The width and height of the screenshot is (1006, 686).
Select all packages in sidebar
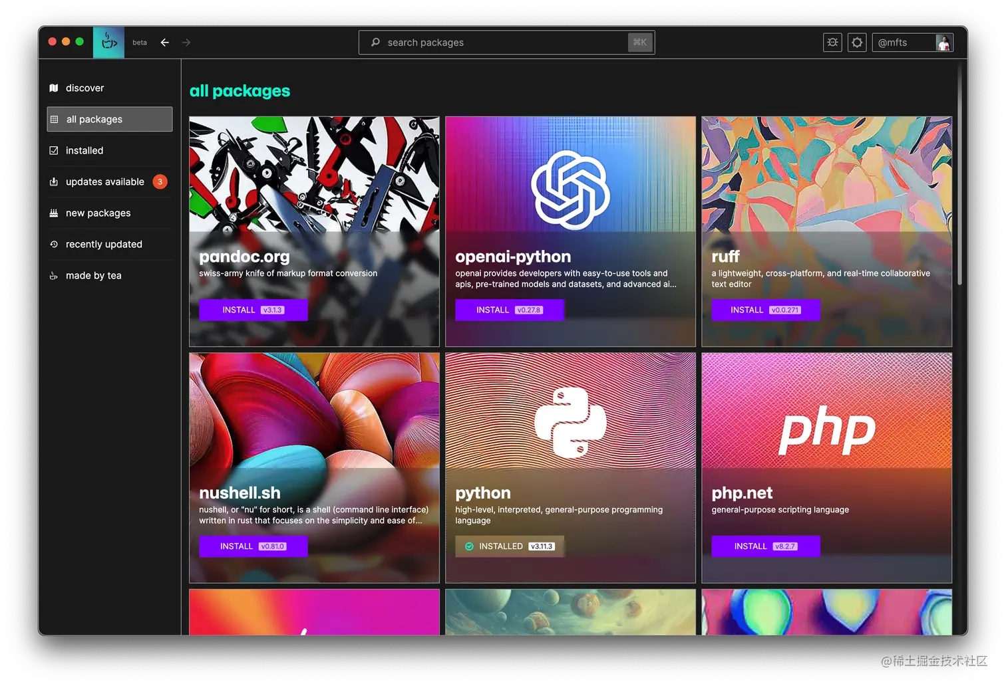click(x=110, y=119)
